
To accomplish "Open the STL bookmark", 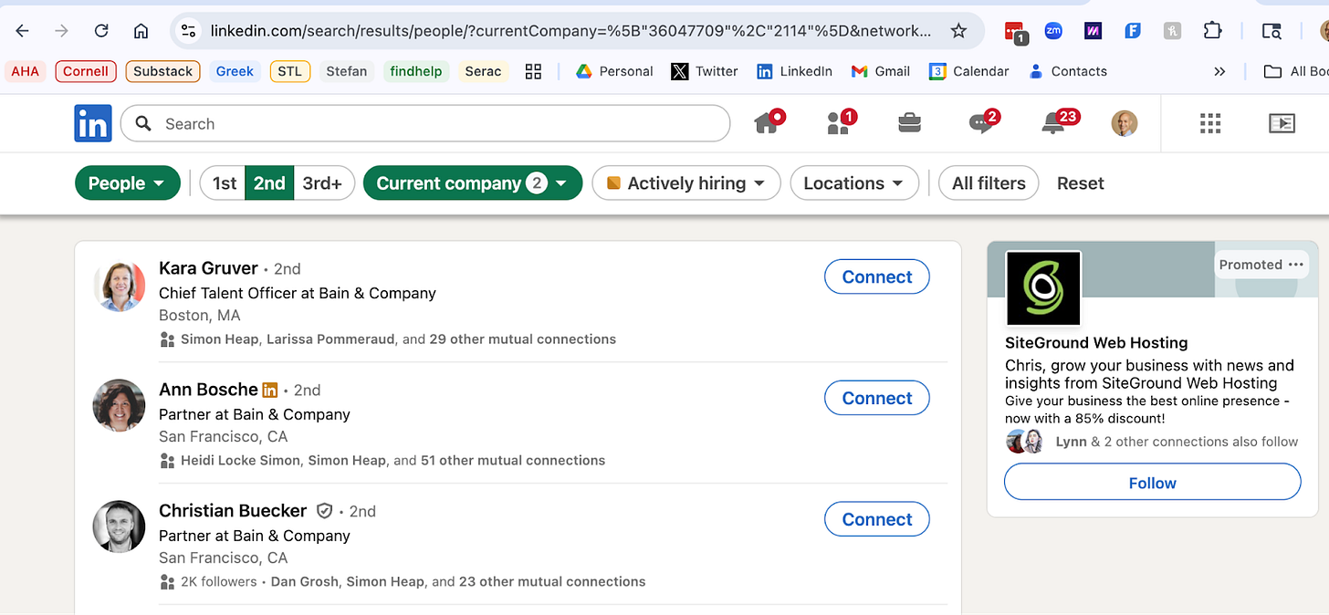I will pyautogui.click(x=290, y=71).
